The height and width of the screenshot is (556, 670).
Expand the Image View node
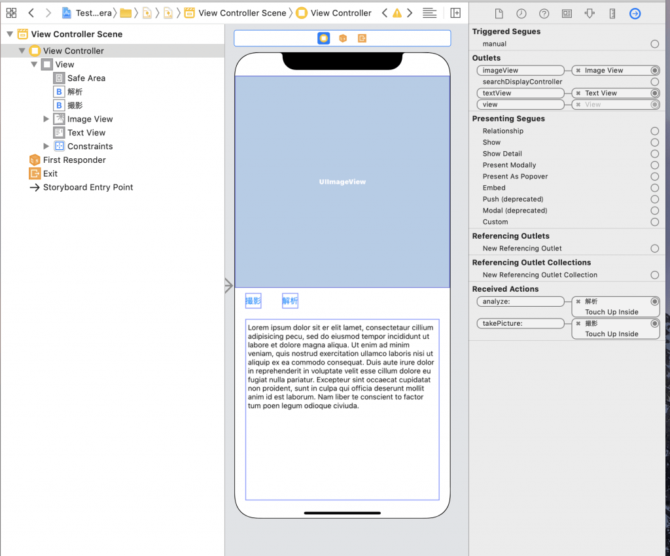(46, 118)
